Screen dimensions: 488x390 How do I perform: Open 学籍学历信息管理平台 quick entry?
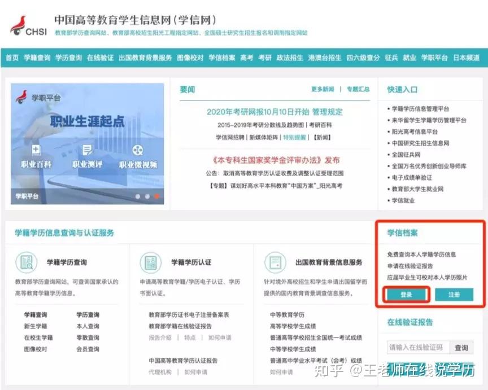tap(420, 109)
